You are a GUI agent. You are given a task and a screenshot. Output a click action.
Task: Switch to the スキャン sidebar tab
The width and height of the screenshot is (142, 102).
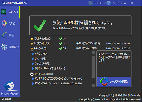pos(10,24)
